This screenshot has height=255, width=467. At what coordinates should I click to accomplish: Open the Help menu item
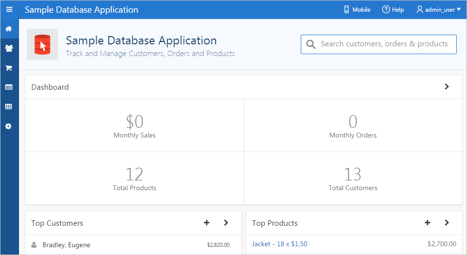393,10
